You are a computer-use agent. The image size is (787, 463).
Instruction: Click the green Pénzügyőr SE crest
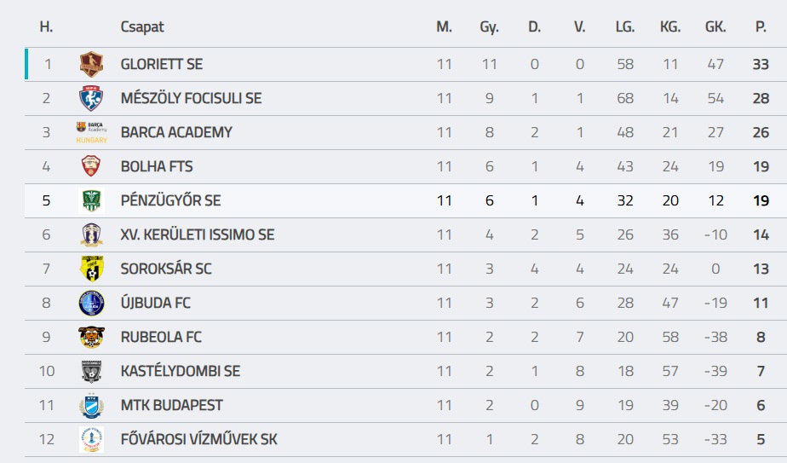91,200
